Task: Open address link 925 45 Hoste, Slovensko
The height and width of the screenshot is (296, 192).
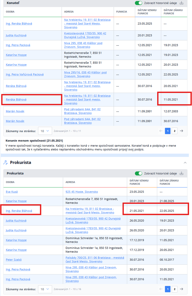Action: pyautogui.click(x=82, y=191)
